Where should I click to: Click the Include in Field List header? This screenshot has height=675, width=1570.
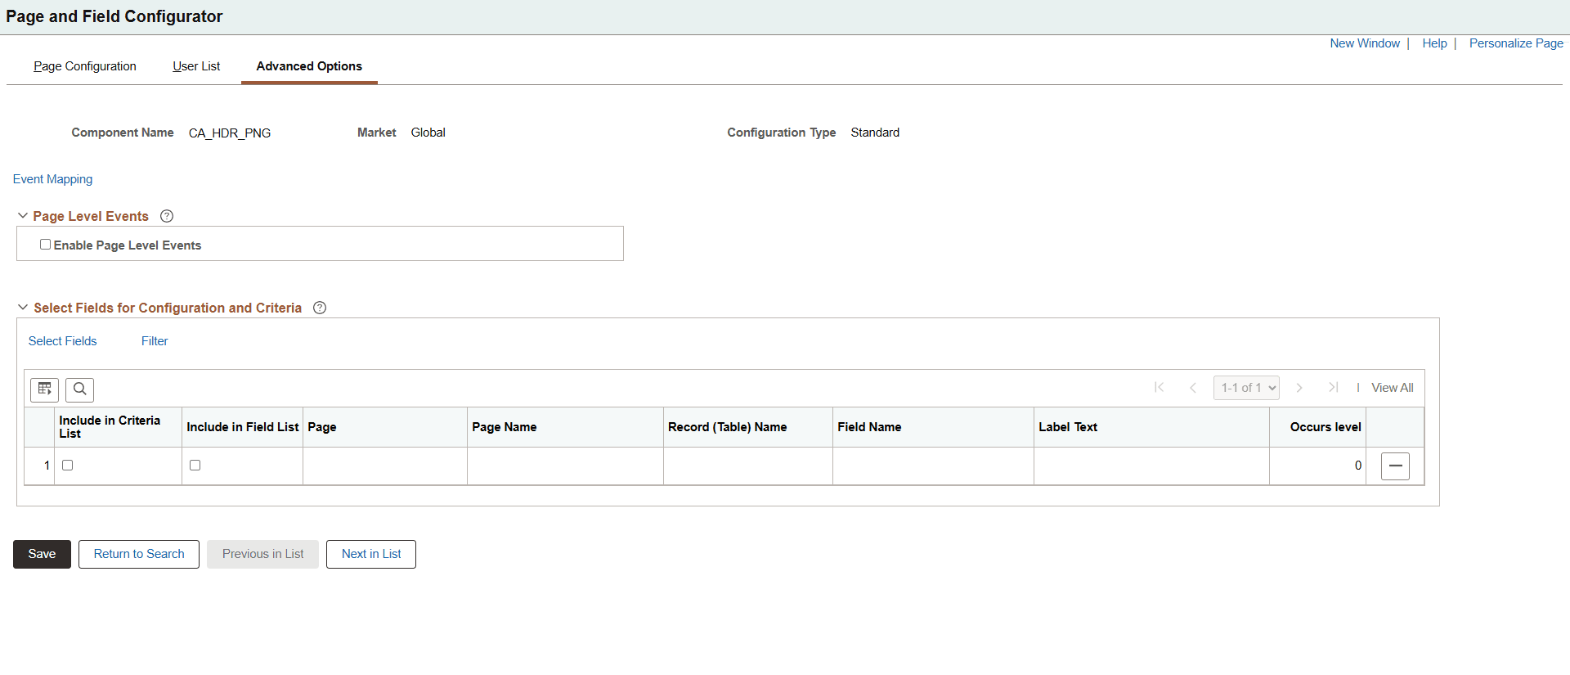coord(243,427)
